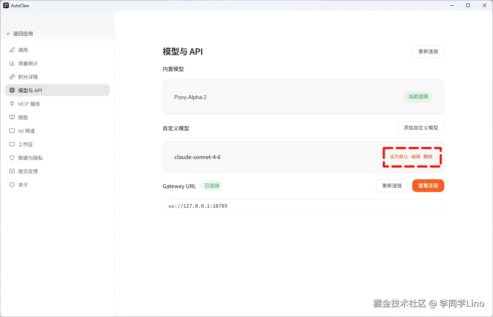Click the 内置模型 section heading
493x317 pixels.
[173, 69]
